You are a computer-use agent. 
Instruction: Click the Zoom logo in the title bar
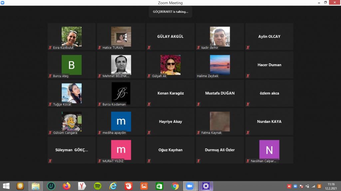pos(3,3)
